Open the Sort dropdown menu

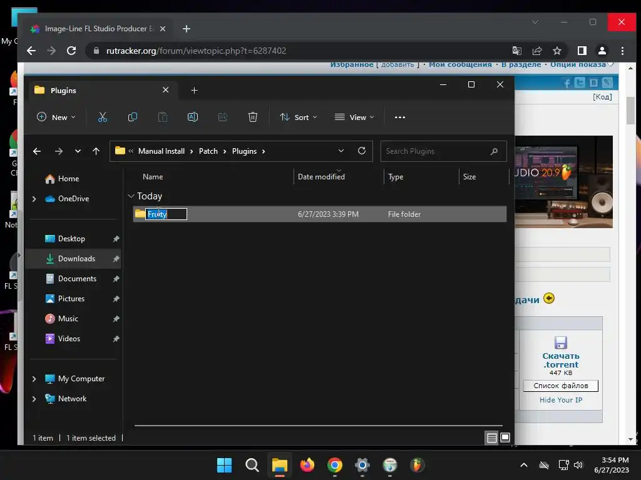(298, 117)
